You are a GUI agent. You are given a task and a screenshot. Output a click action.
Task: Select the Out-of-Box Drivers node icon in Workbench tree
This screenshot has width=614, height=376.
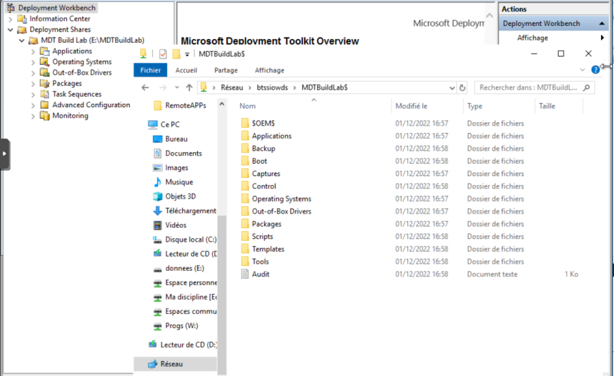coord(44,72)
